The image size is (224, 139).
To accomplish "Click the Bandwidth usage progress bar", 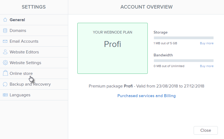I will 183,61.
